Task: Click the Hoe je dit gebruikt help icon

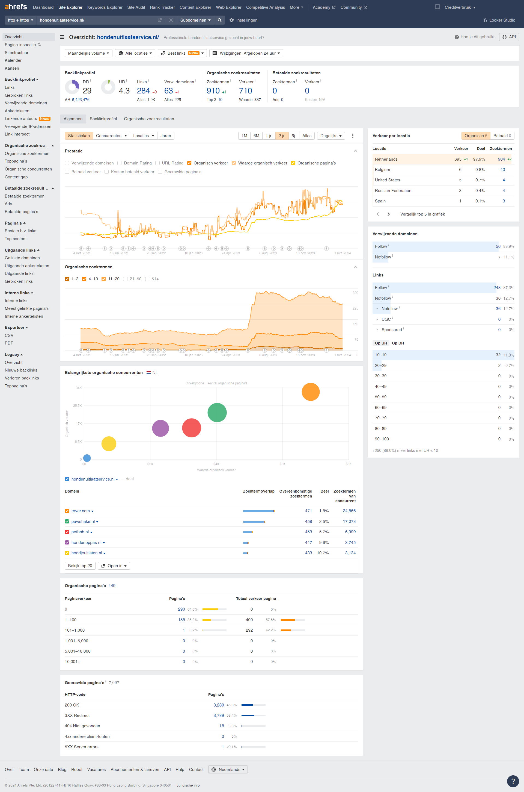Action: 457,37
